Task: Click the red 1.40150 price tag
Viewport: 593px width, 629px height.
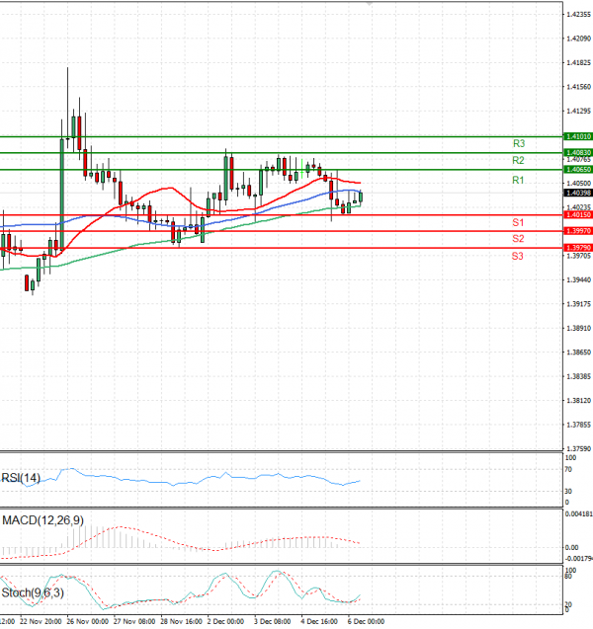Action: click(576, 214)
